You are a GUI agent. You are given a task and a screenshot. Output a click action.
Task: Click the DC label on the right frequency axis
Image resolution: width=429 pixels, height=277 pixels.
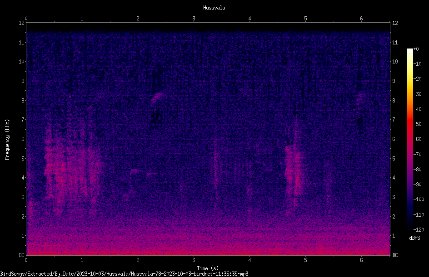pyautogui.click(x=395, y=255)
